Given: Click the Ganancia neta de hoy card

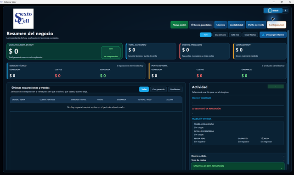Looking at the screenshot, I should coord(64,51).
